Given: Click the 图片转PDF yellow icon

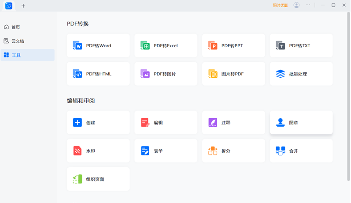Looking at the screenshot, I should click(213, 74).
